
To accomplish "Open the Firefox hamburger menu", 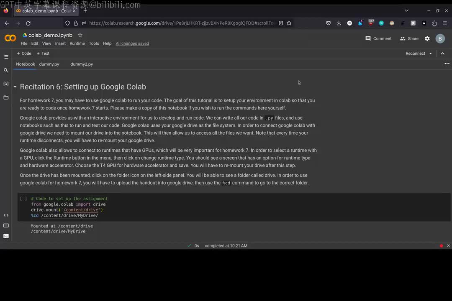I will coord(445,23).
